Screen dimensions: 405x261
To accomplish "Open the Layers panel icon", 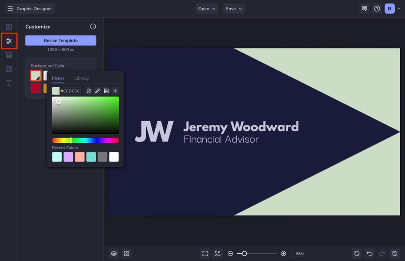I will point(114,254).
